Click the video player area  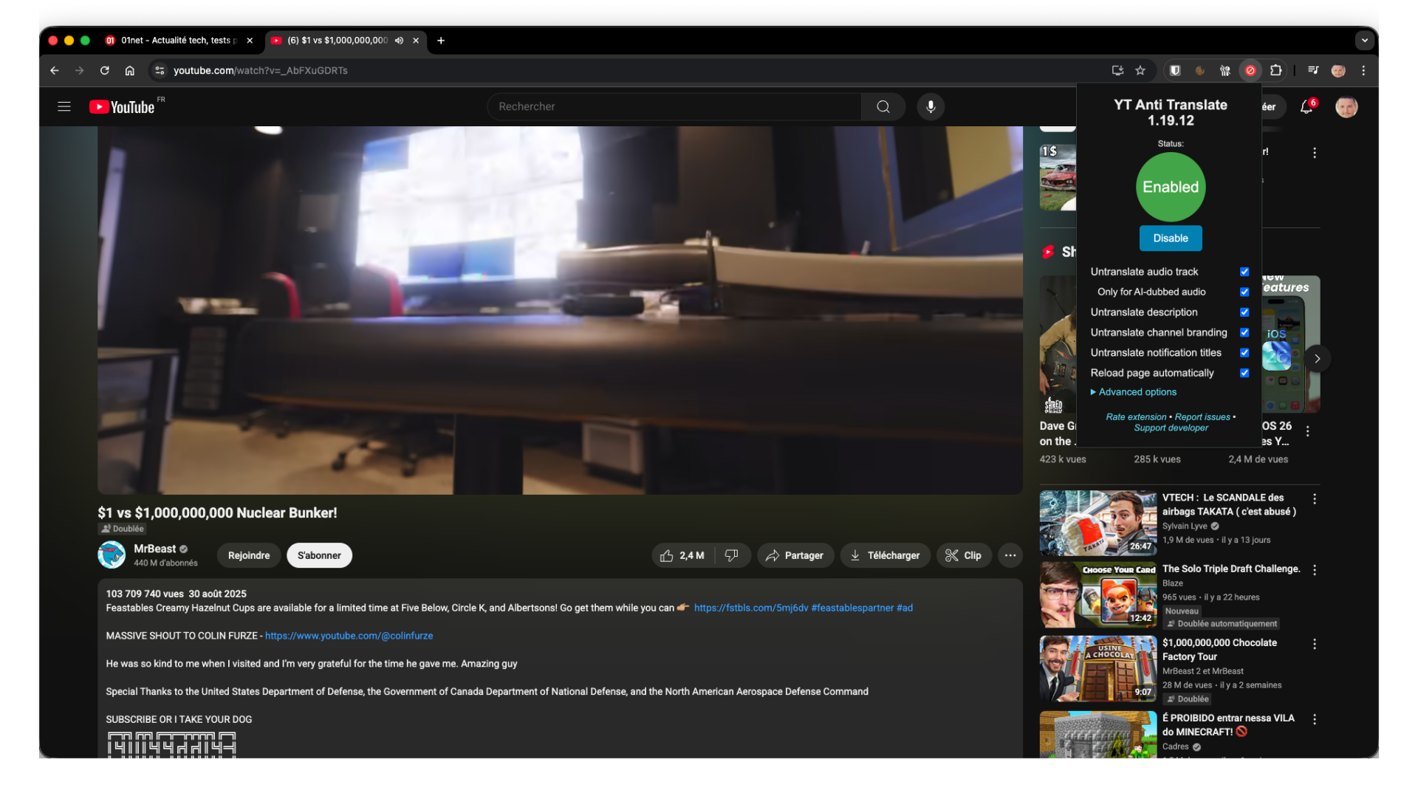pyautogui.click(x=560, y=310)
